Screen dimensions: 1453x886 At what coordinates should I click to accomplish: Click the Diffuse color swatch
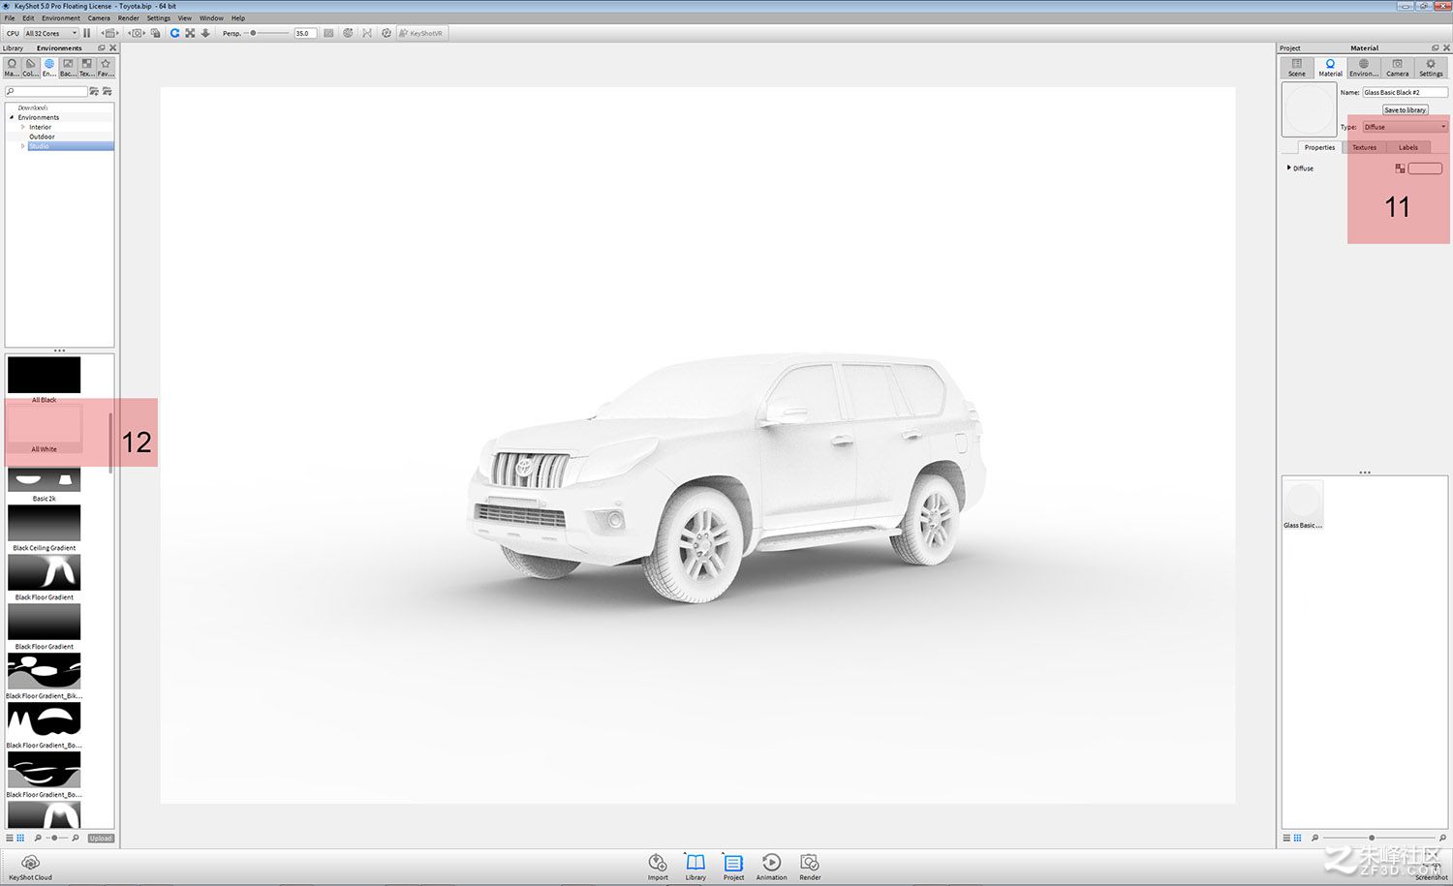1425,168
